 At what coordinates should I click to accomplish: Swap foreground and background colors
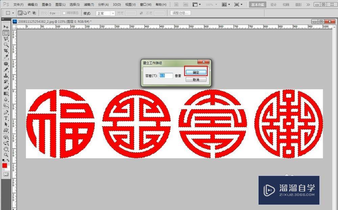8,160
